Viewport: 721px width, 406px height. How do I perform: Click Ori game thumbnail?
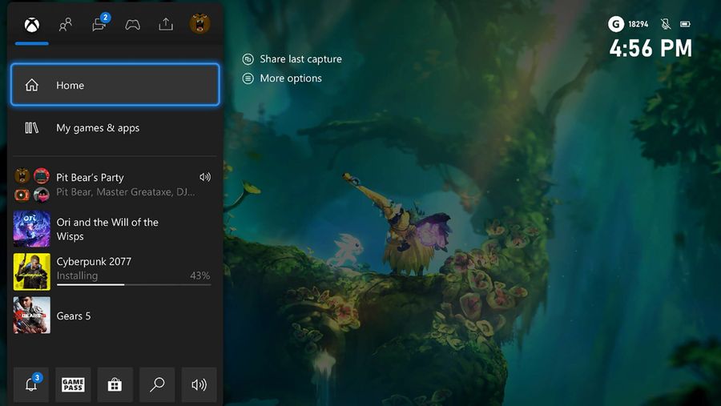(x=32, y=229)
